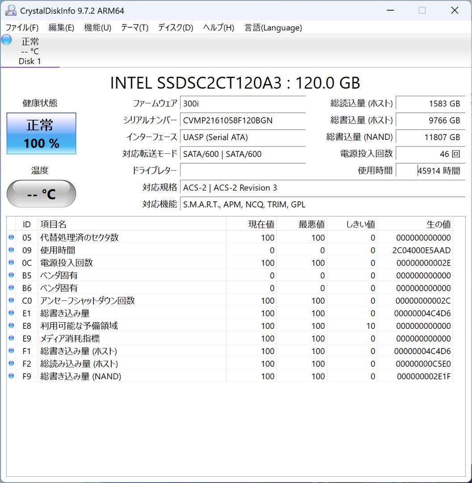The height and width of the screenshot is (483, 472).
Task: Click the status dot beside 代替処理済のセクタ数
Action: pyautogui.click(x=11, y=237)
